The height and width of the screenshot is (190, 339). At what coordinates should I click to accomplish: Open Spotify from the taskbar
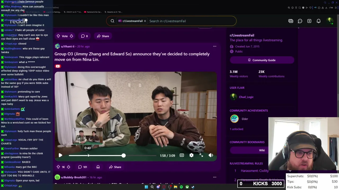[181, 187]
